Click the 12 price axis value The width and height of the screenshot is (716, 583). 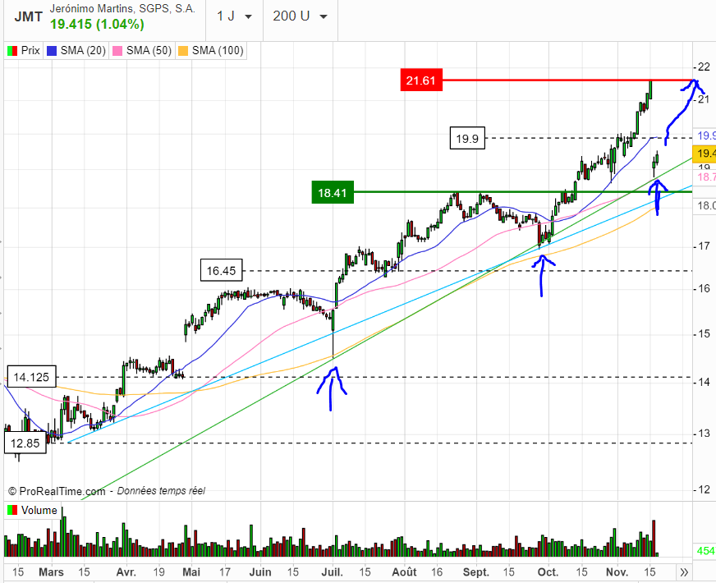point(705,490)
